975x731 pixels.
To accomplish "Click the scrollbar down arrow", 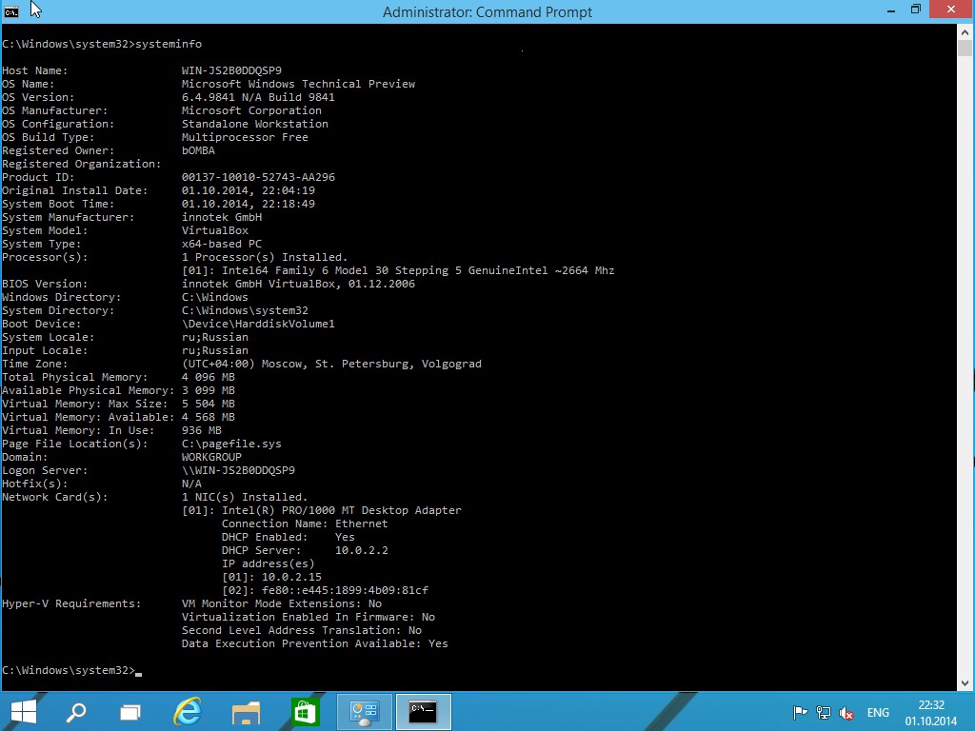I will [965, 683].
